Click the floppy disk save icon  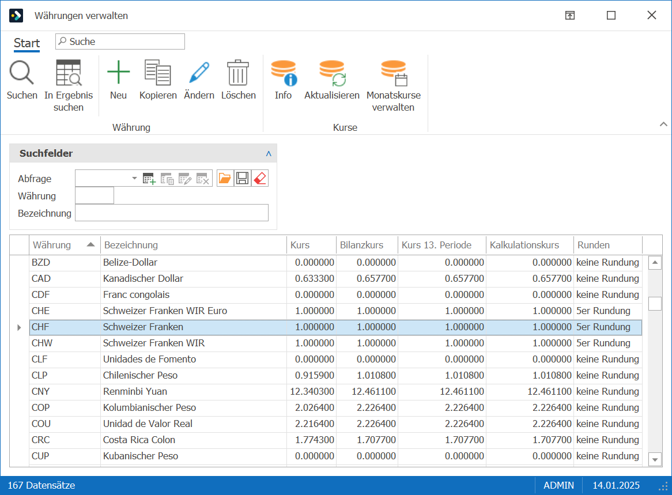tap(242, 178)
